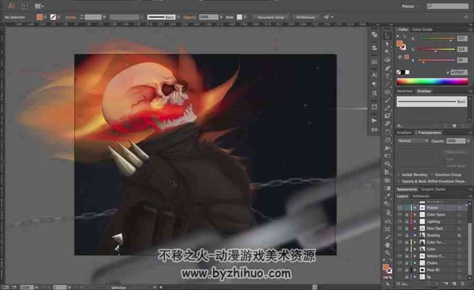The height and width of the screenshot is (290, 474).
Task: Switch to the Graphic Styles tab
Action: point(433,189)
